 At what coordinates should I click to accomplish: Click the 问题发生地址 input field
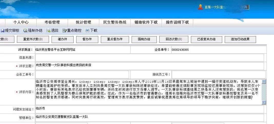[x=150, y=109]
